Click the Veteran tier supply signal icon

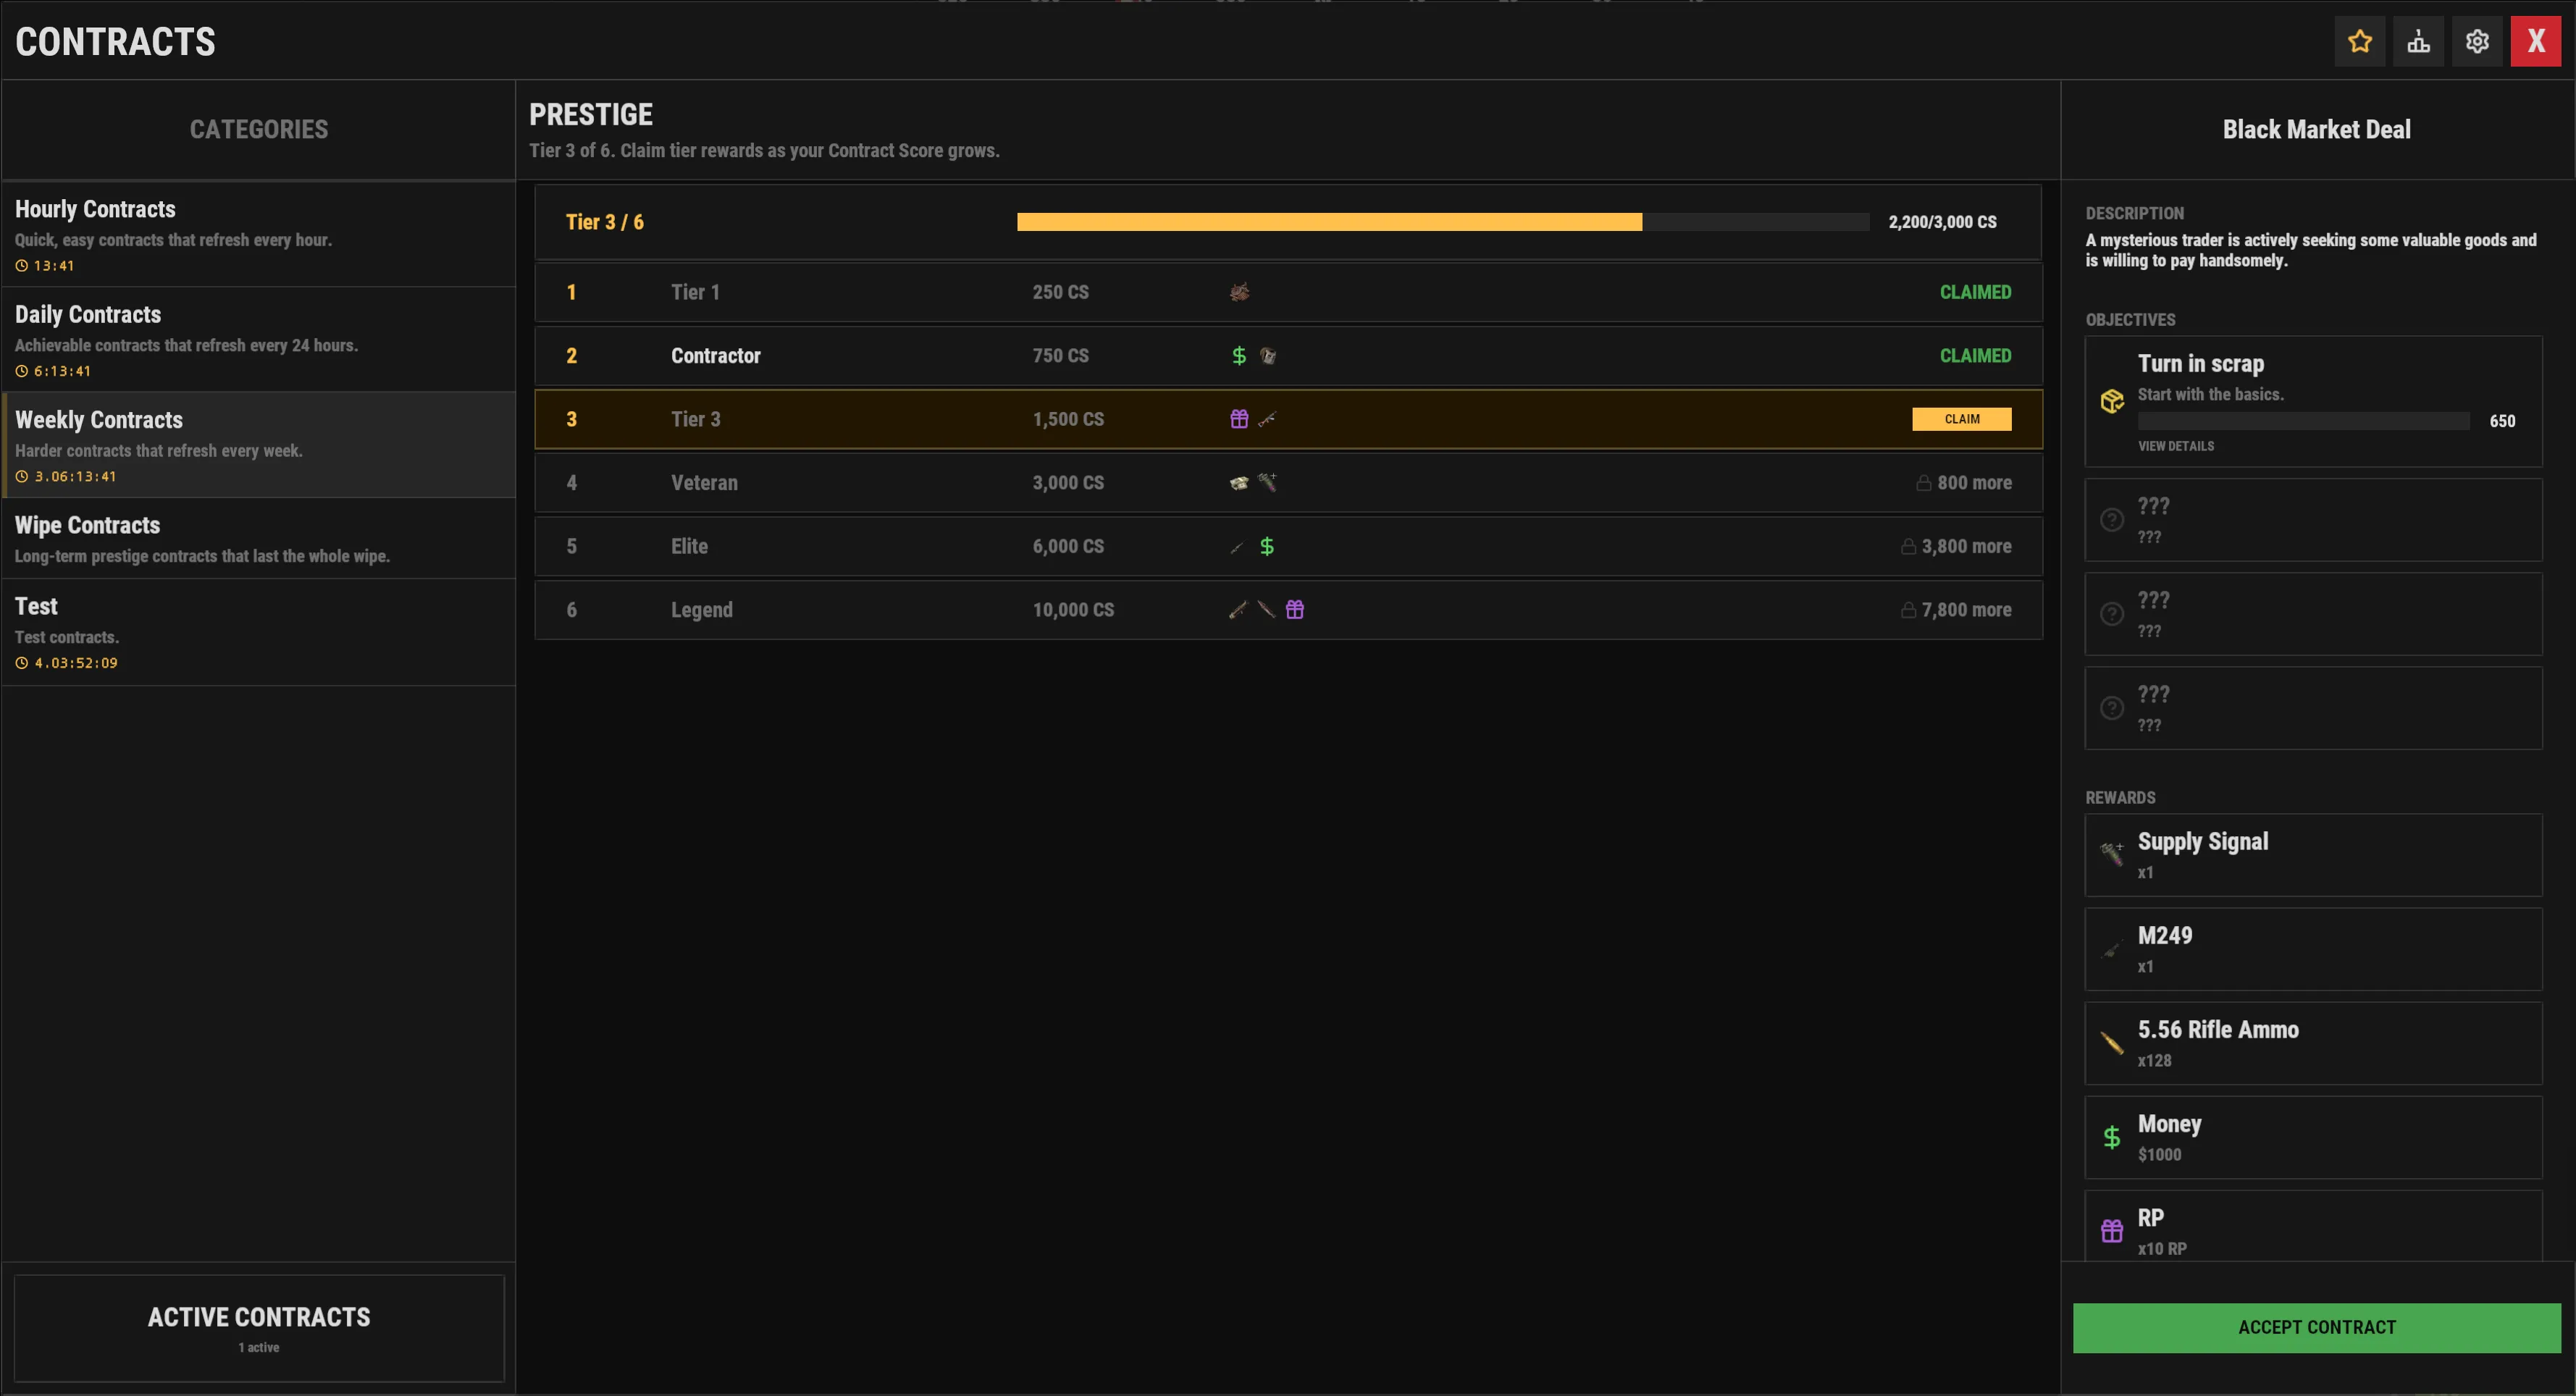(x=1267, y=483)
